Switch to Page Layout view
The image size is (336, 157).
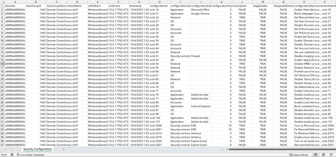323,155
